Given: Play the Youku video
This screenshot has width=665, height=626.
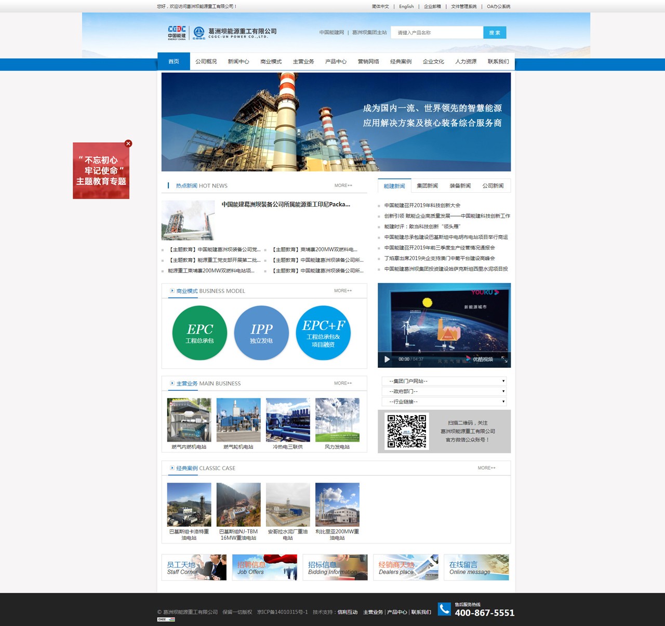Looking at the screenshot, I should pos(387,359).
